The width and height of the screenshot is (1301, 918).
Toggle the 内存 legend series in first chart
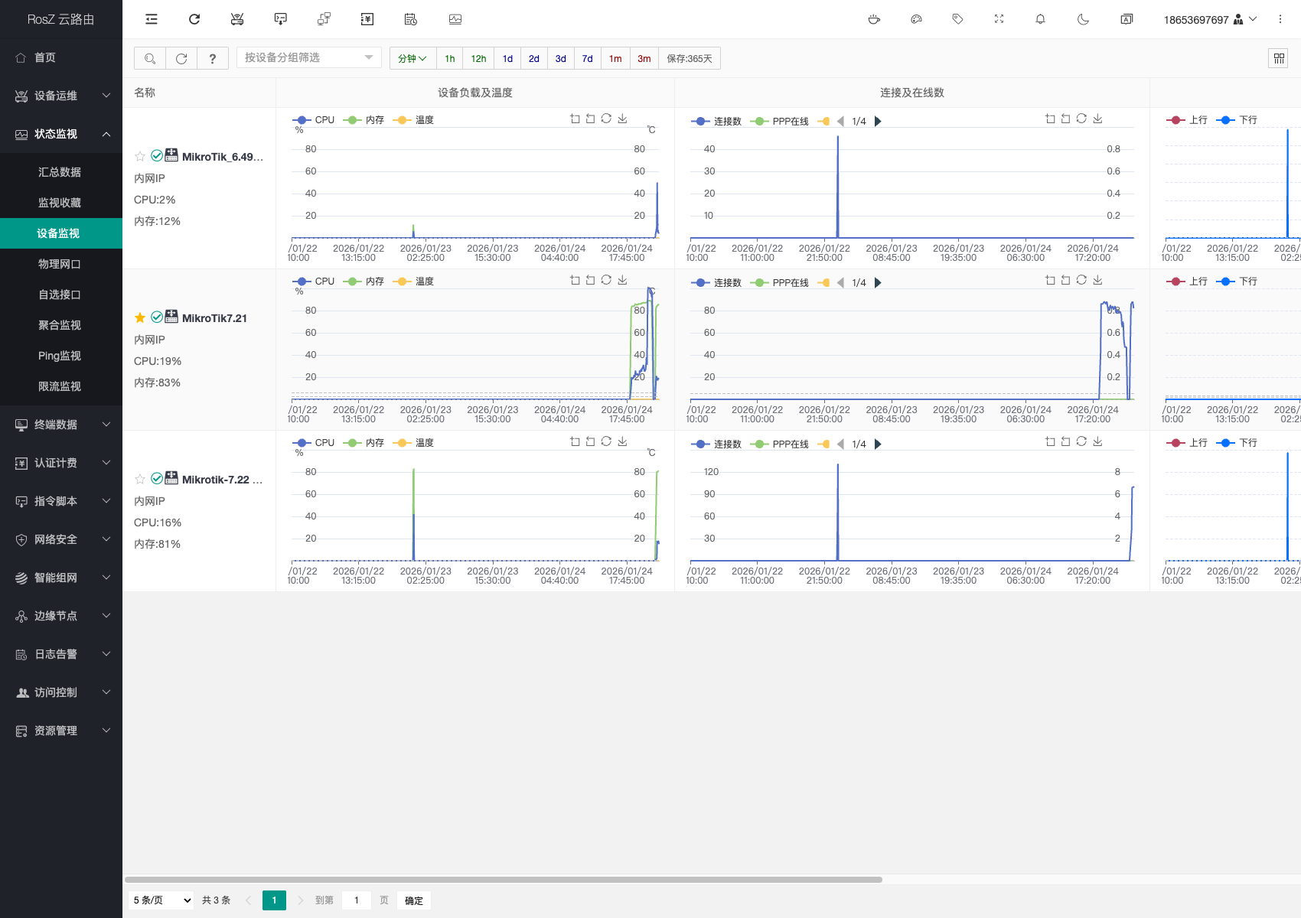(365, 120)
